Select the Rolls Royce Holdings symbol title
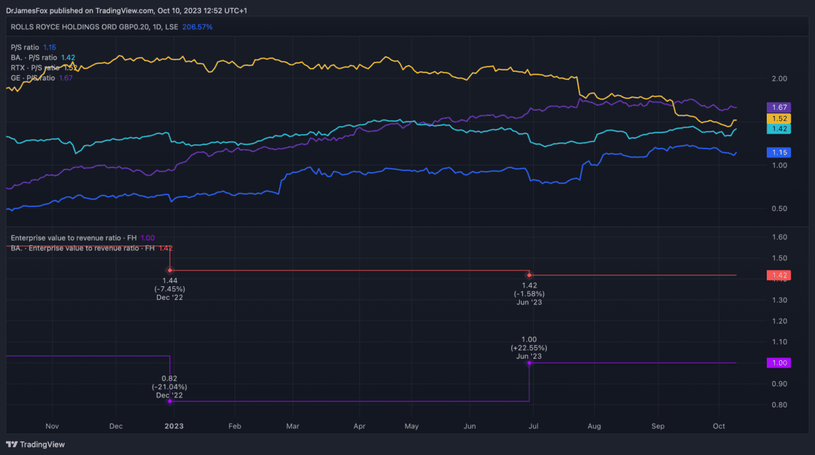The width and height of the screenshot is (815, 455). 95,27
